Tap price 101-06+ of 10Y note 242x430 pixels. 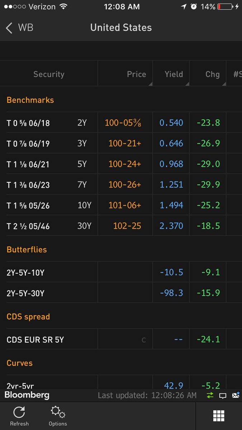tap(125, 205)
